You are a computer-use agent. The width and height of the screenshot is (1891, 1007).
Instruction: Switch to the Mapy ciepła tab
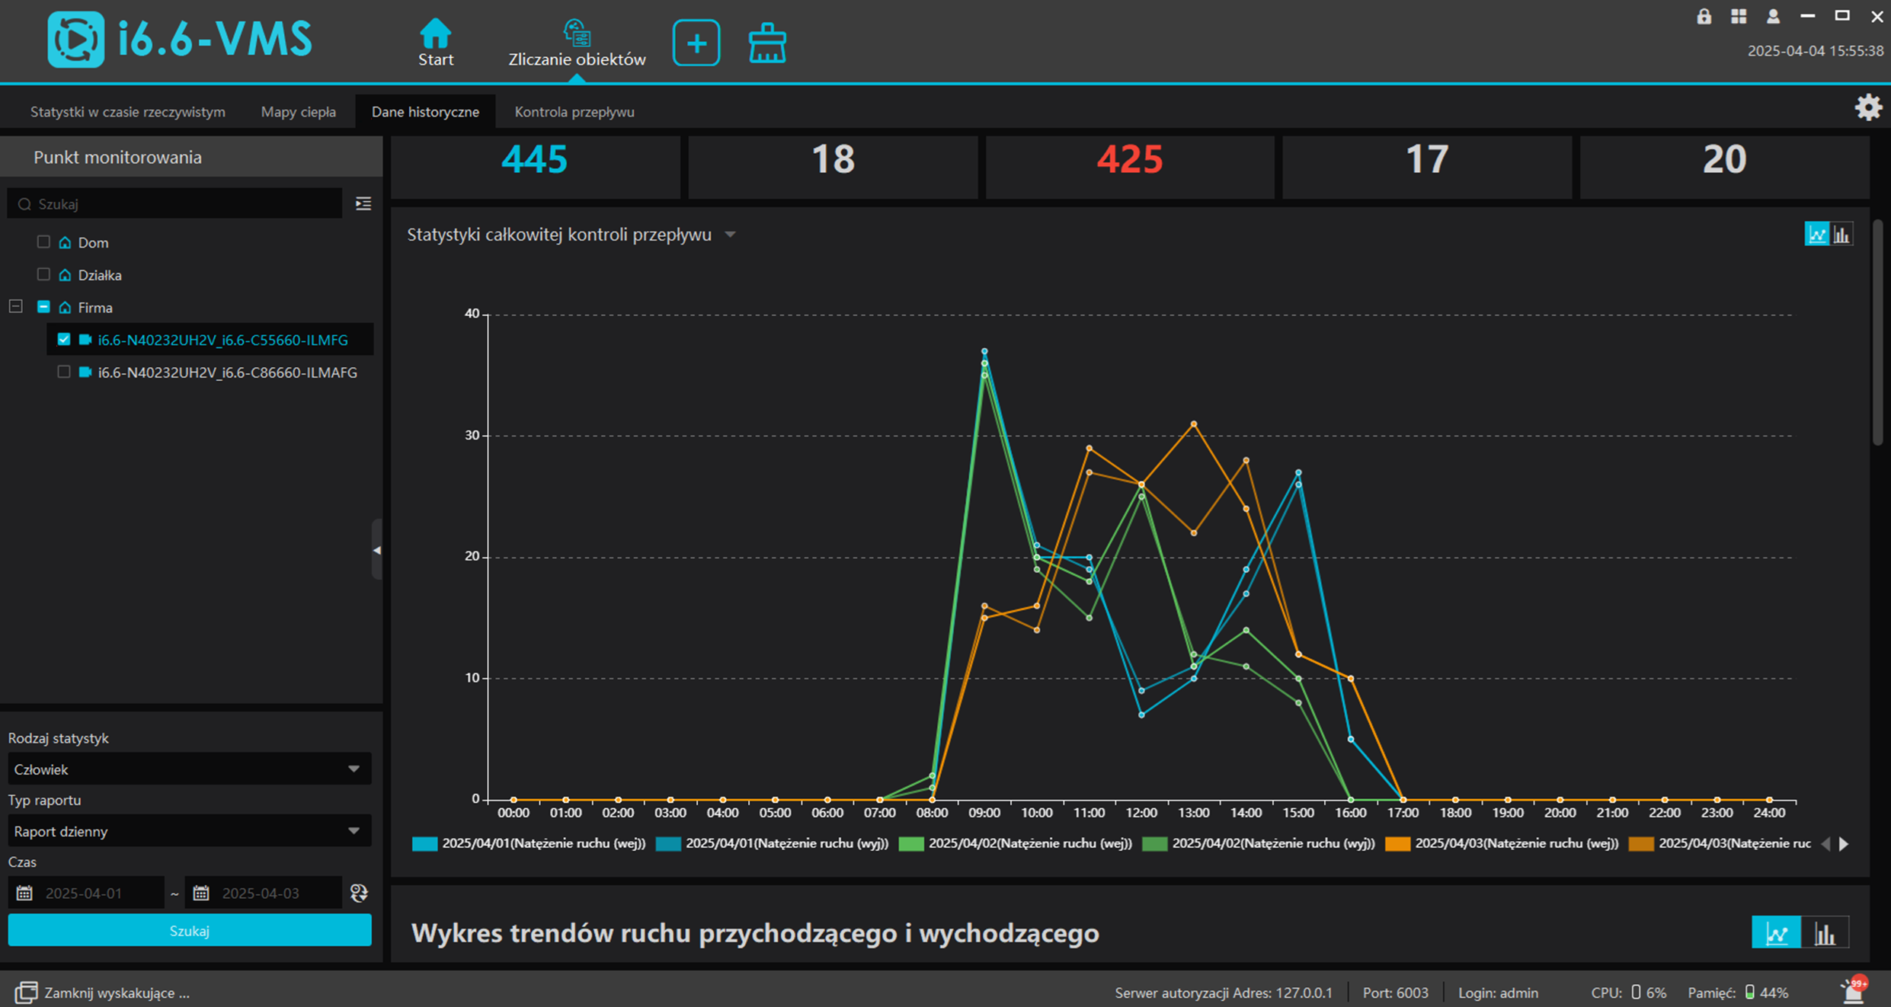coord(298,112)
